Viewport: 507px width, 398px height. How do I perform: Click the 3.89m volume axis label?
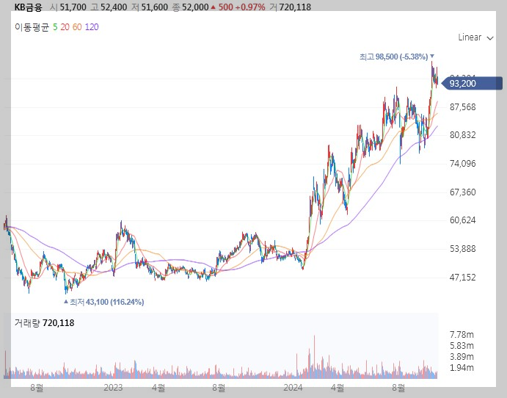(462, 357)
